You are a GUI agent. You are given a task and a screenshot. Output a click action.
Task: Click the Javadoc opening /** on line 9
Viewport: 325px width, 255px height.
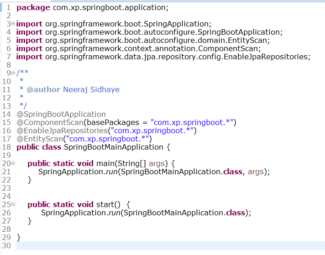(x=22, y=73)
